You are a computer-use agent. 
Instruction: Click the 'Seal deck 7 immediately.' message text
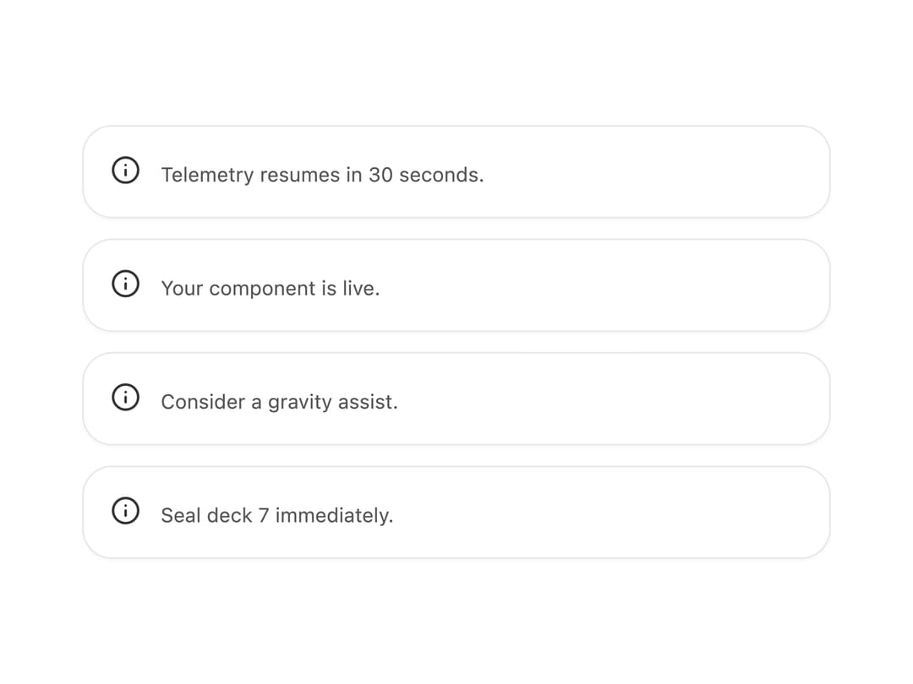276,515
